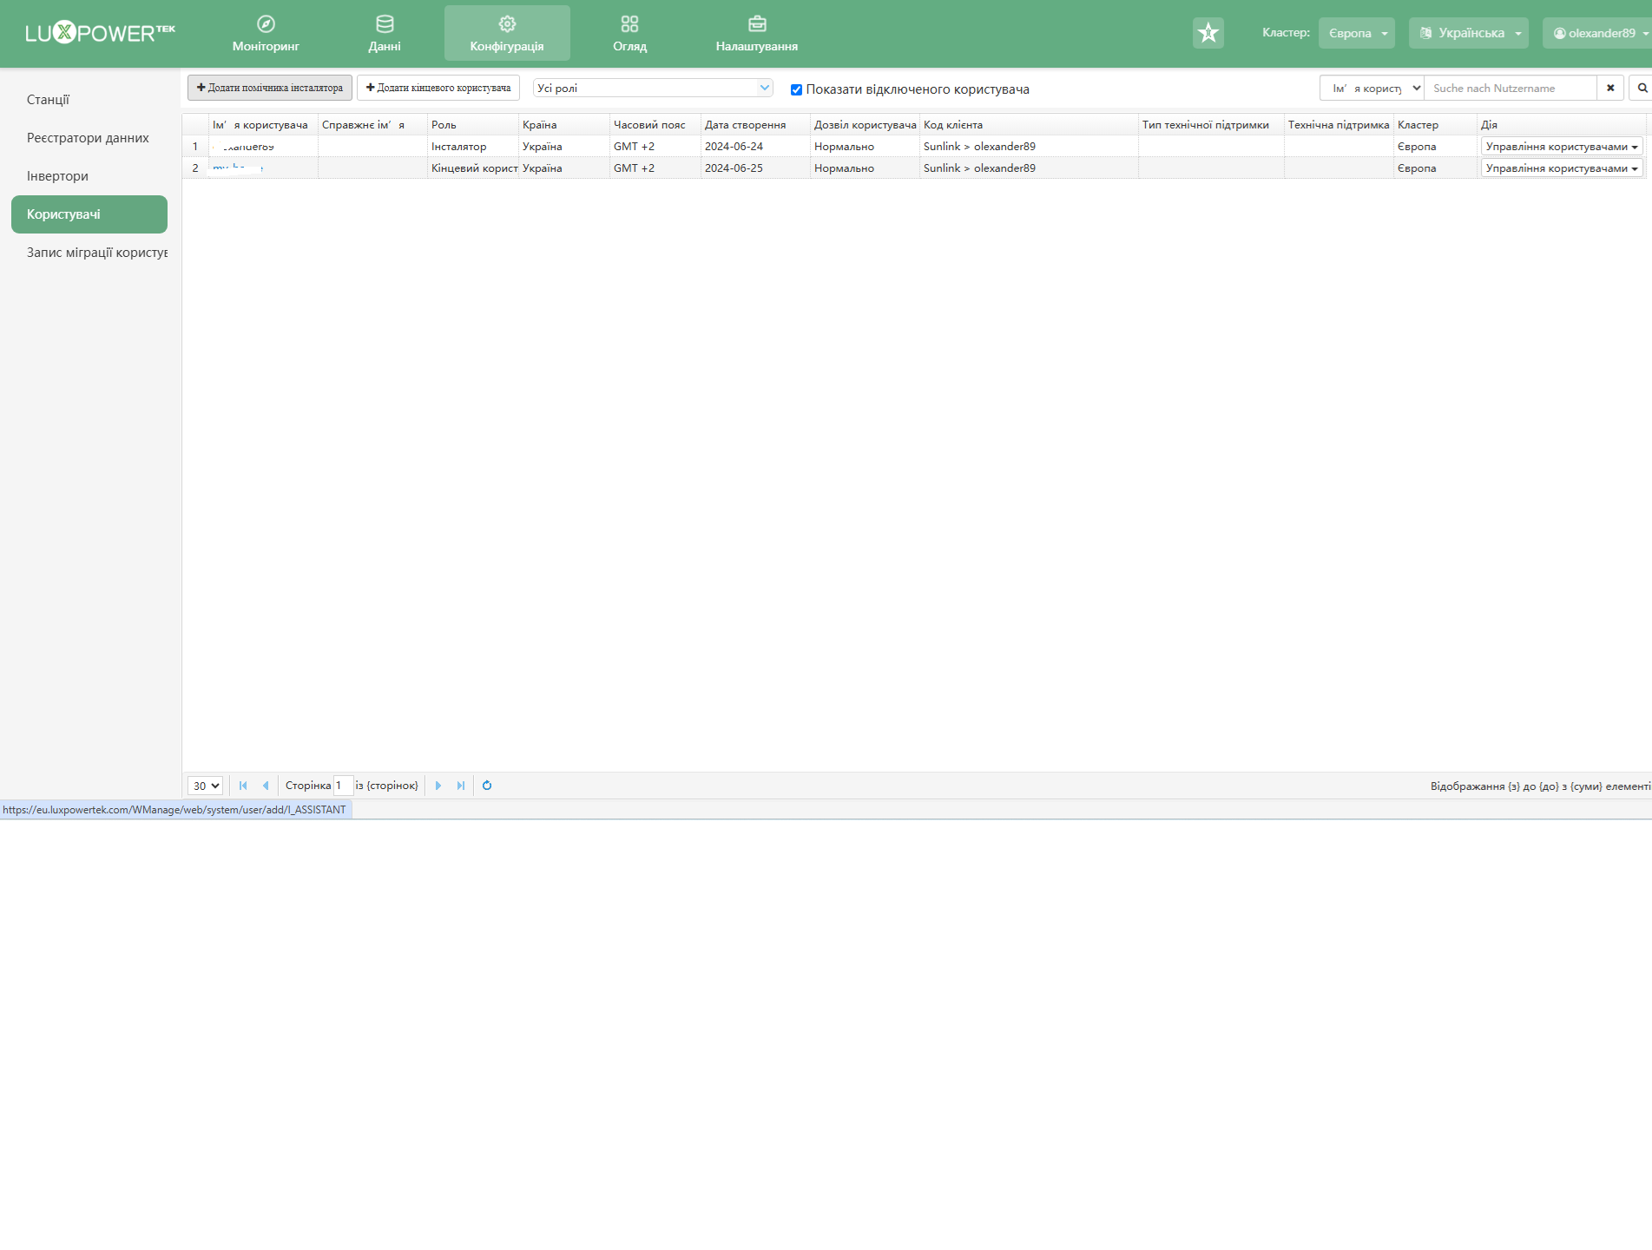Click the search magnifier icon
Screen dimensions: 1652x1250
pyautogui.click(x=1642, y=88)
